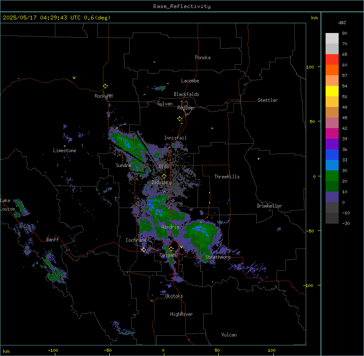364x356 pixels.
Task: Click the yellow V marker east of Calgary
Action: point(181,247)
